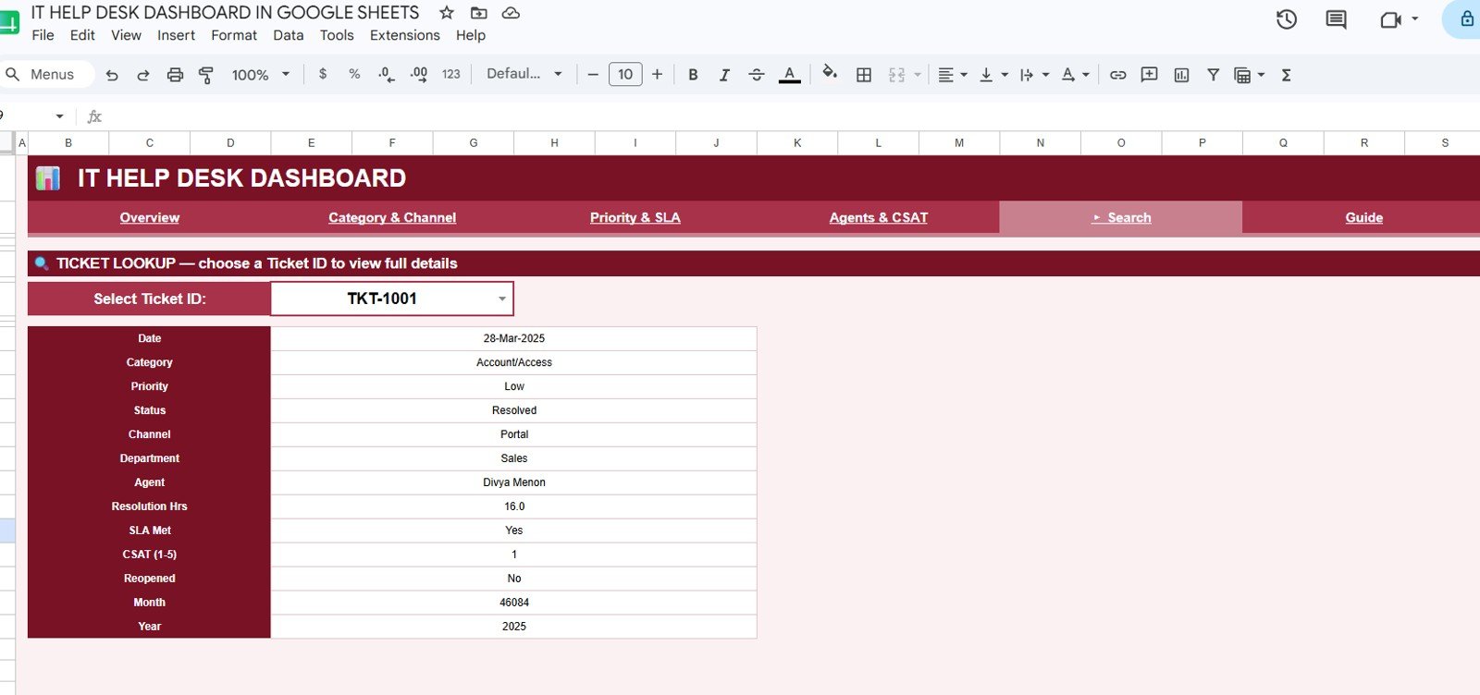Viewport: 1480px width, 695px height.
Task: Open Functions sigma icon
Action: click(x=1286, y=75)
